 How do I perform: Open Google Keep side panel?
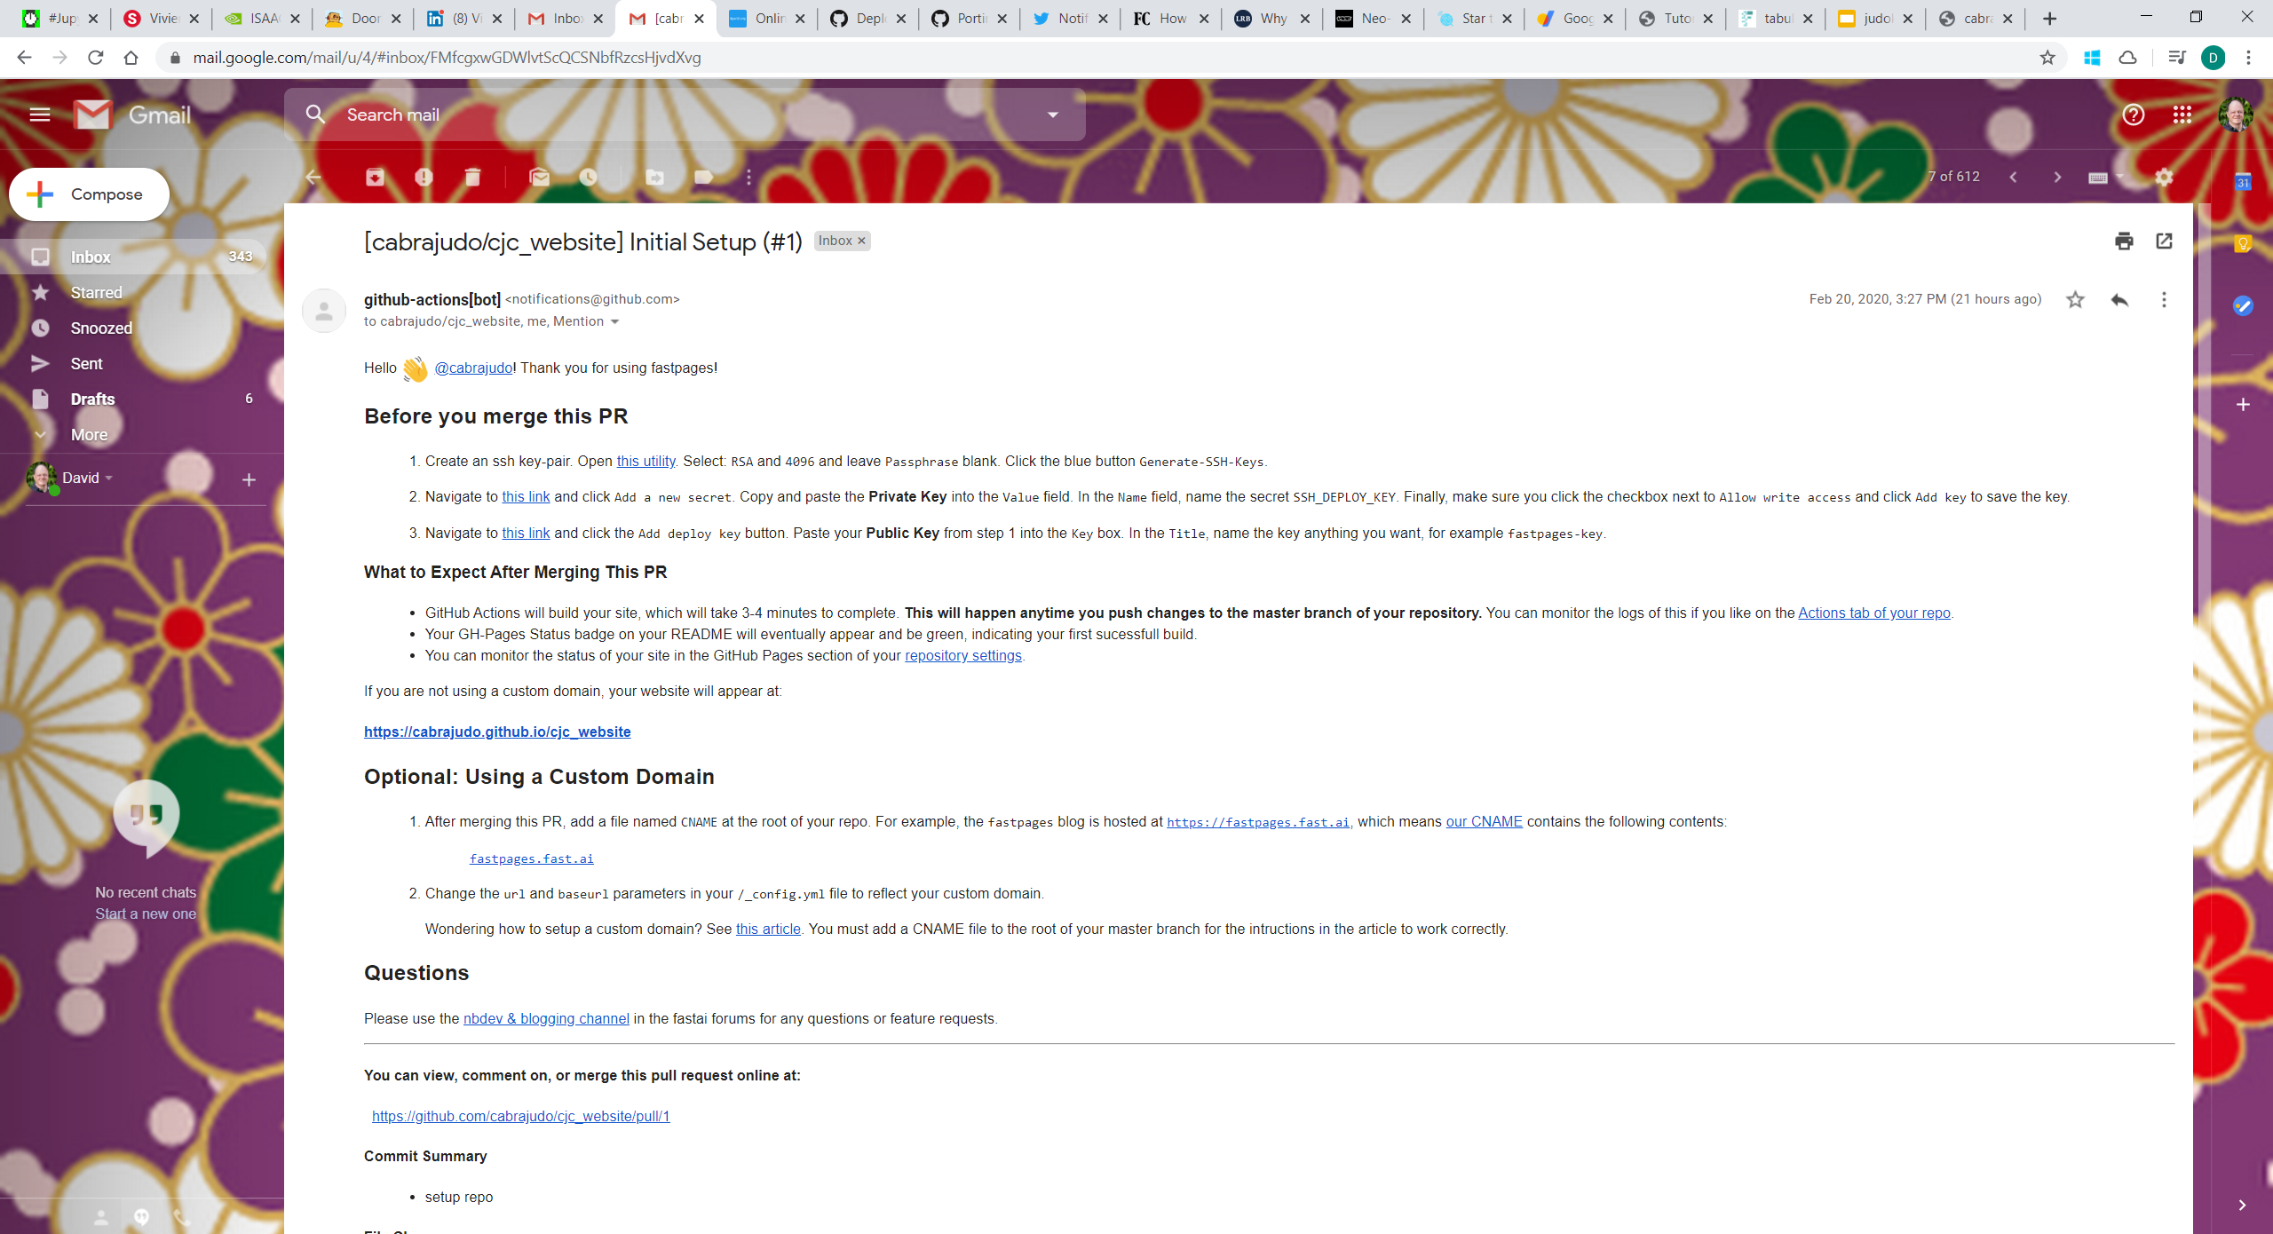(x=2244, y=242)
